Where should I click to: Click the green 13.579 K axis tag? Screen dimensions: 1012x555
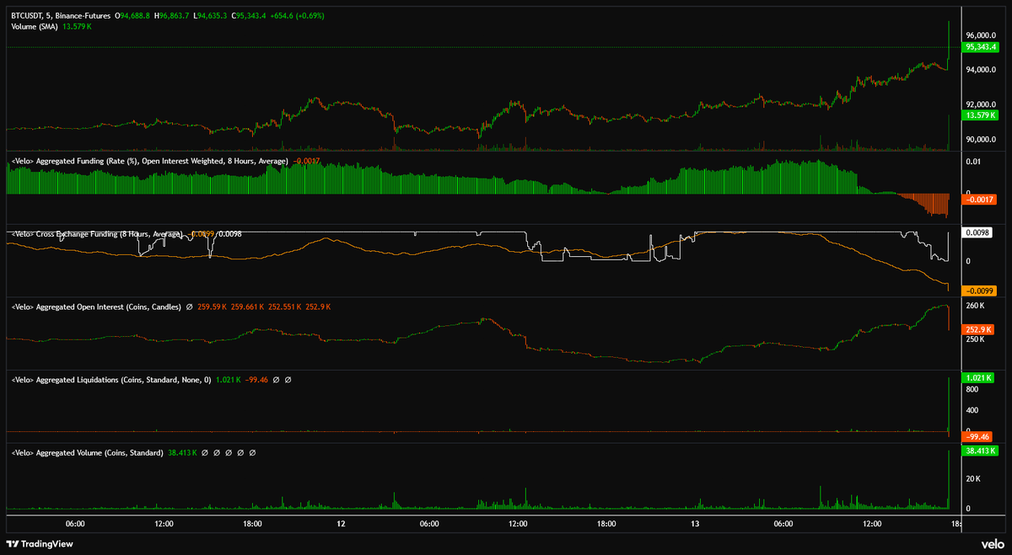pos(978,115)
